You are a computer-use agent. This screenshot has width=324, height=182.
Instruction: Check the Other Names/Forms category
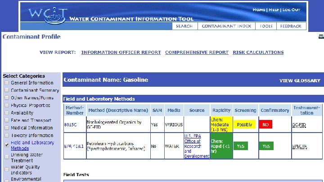click(7, 98)
